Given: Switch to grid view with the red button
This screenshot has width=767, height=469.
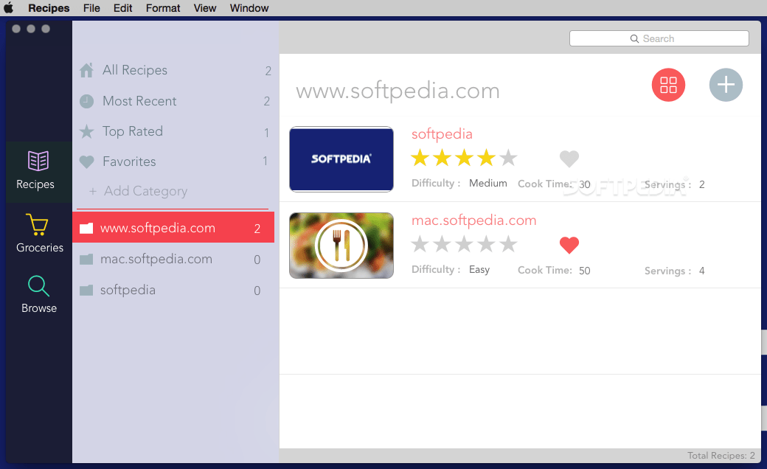Looking at the screenshot, I should click(x=668, y=85).
